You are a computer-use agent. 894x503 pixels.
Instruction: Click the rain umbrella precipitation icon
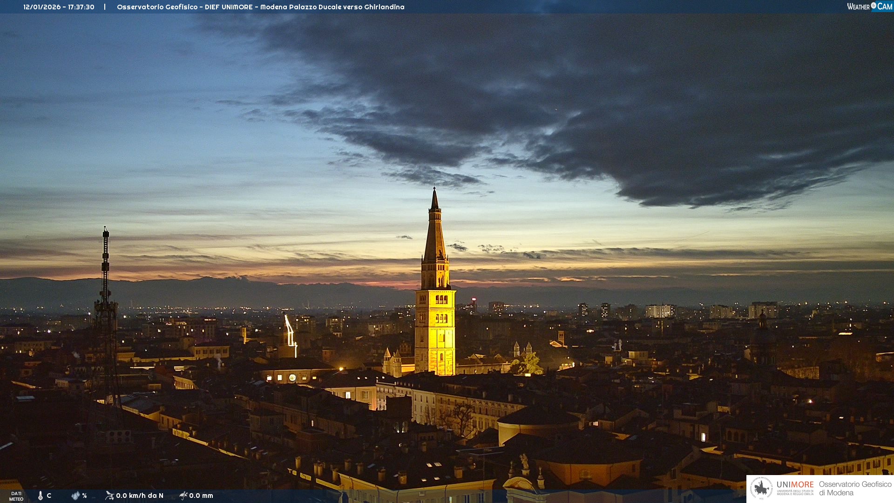click(x=183, y=496)
